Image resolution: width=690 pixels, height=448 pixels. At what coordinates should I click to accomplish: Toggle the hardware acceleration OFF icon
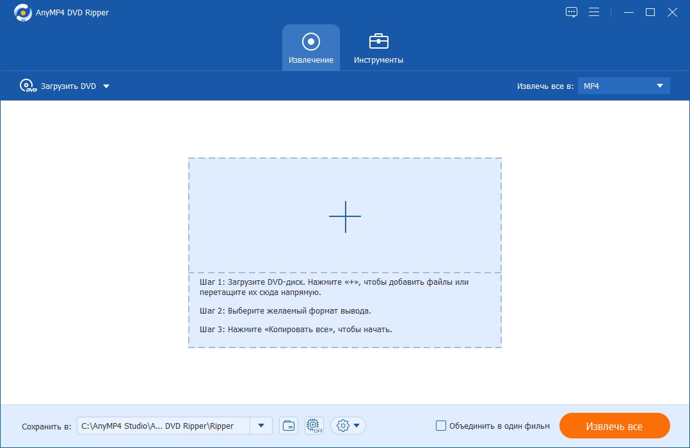pyautogui.click(x=314, y=425)
